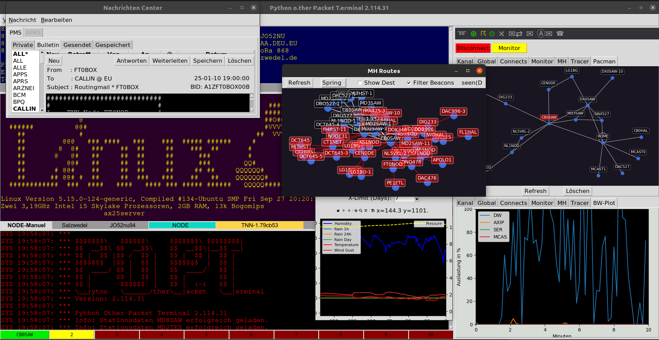Click Refresh in MH Routes window

pyautogui.click(x=299, y=83)
